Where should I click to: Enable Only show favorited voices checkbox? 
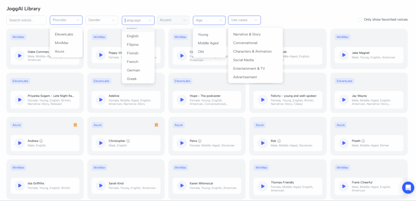(360, 19)
